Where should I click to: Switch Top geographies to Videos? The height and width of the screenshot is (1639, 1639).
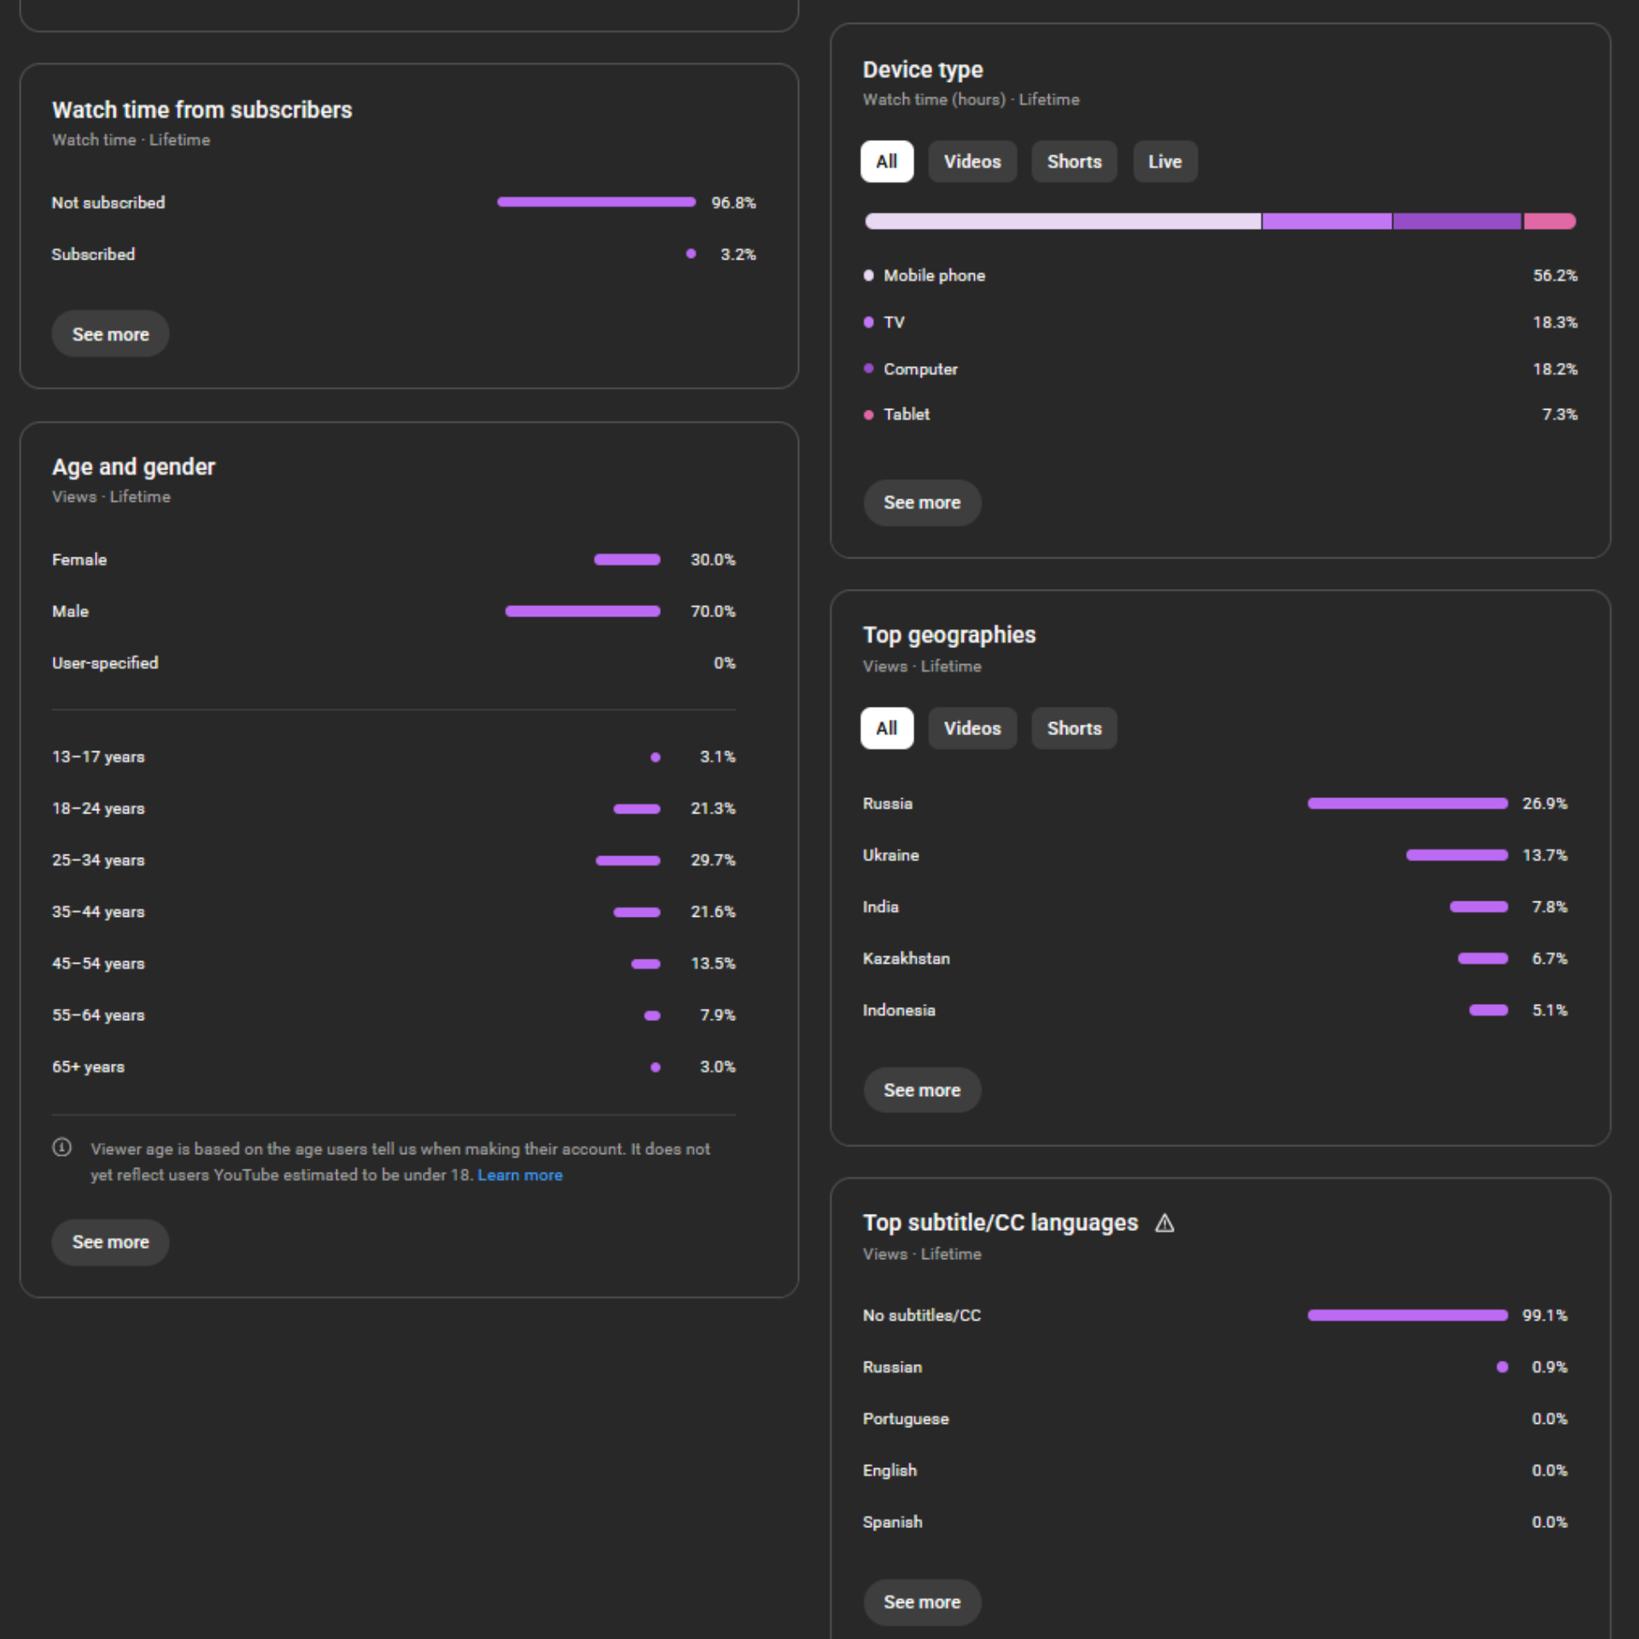(x=971, y=728)
